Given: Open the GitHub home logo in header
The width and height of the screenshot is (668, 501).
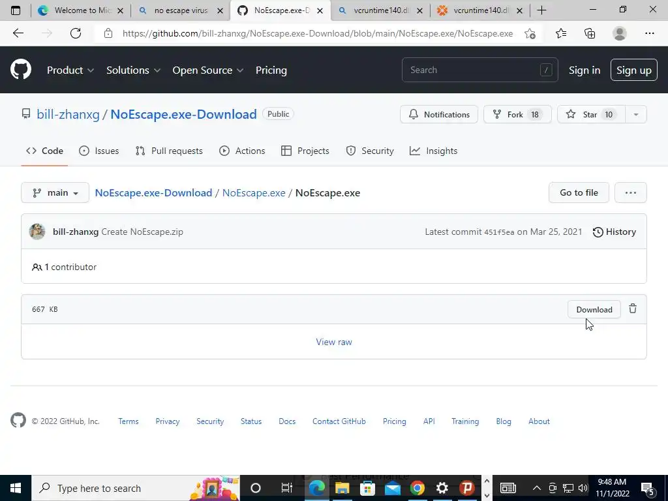Looking at the screenshot, I should (21, 70).
